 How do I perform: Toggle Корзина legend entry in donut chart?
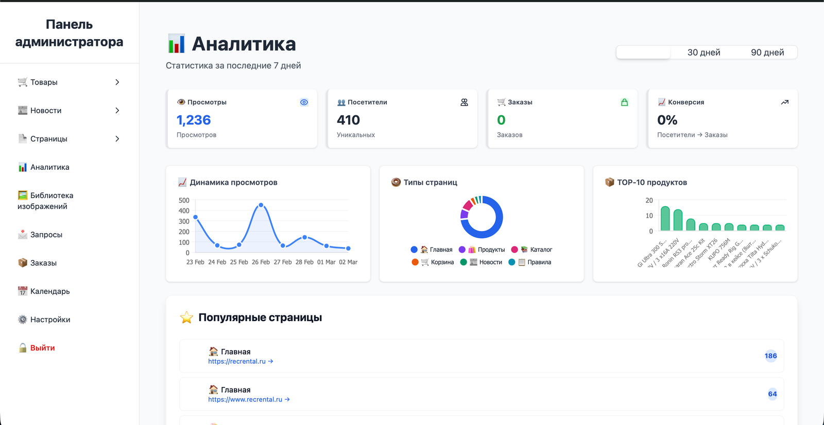(x=433, y=262)
